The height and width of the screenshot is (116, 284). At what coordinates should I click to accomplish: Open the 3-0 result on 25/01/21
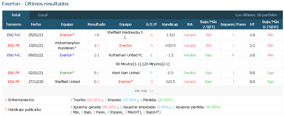(96, 35)
